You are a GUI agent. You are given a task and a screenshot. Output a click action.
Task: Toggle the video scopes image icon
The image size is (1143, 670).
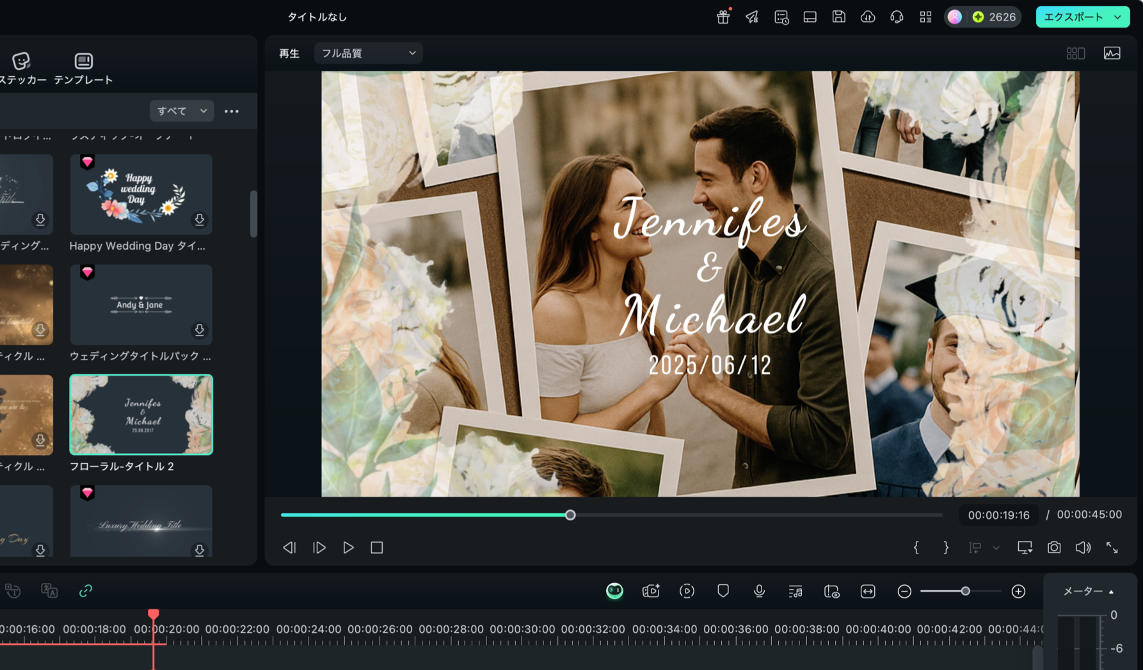[1112, 53]
